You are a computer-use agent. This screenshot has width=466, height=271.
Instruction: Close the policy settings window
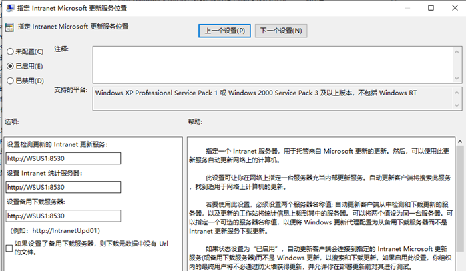point(455,8)
